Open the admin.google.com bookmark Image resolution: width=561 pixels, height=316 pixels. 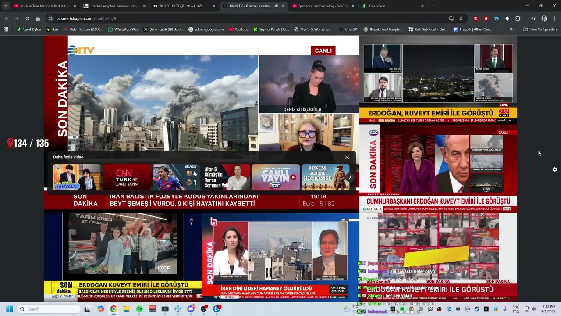(206, 29)
